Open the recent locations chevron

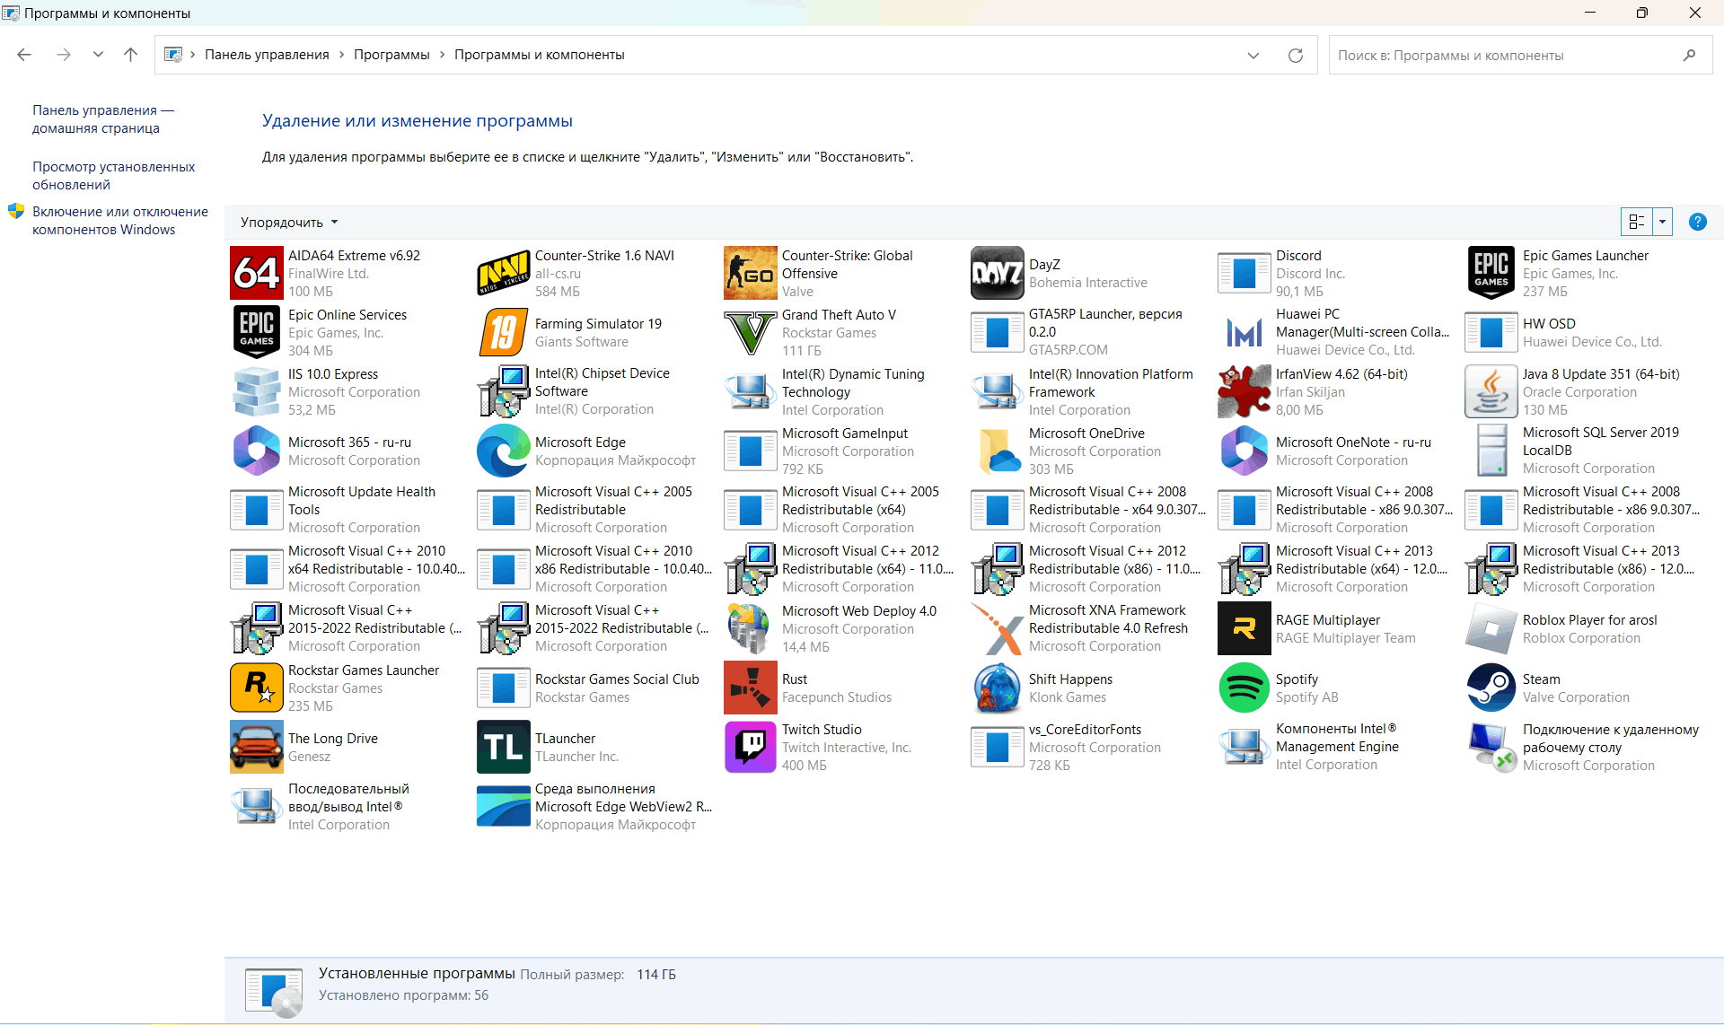(98, 55)
